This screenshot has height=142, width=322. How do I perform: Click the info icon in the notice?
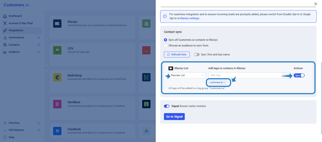[x=165, y=16]
